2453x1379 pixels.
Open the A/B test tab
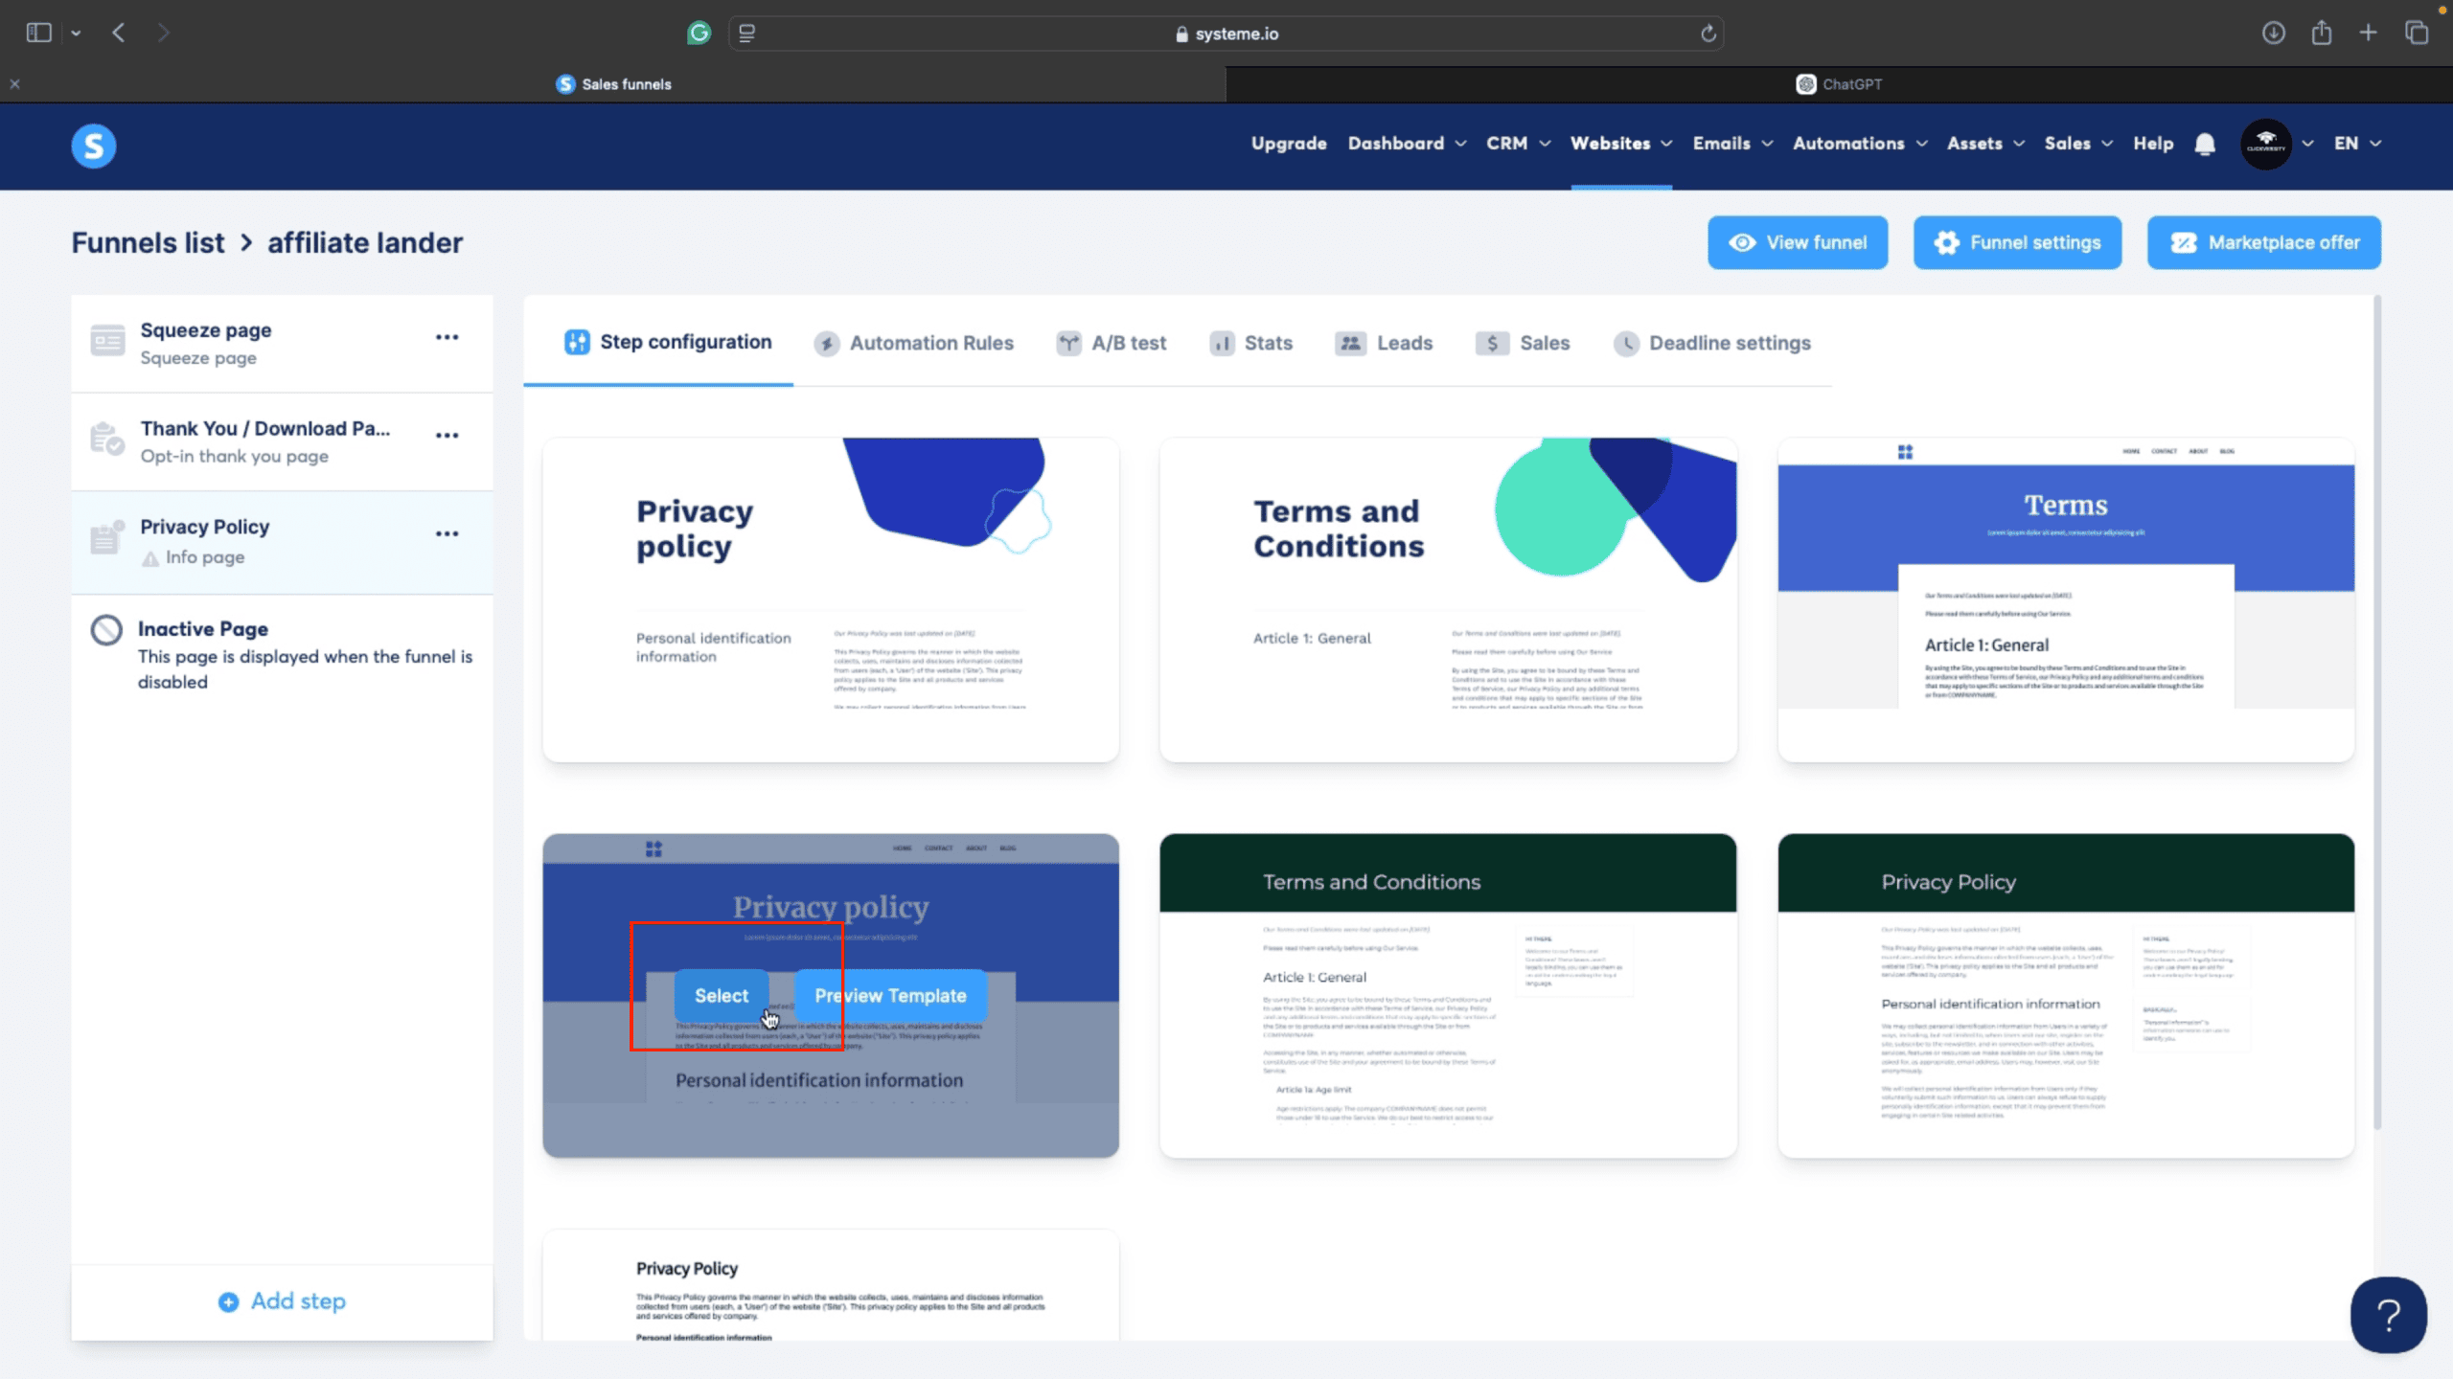[1111, 343]
